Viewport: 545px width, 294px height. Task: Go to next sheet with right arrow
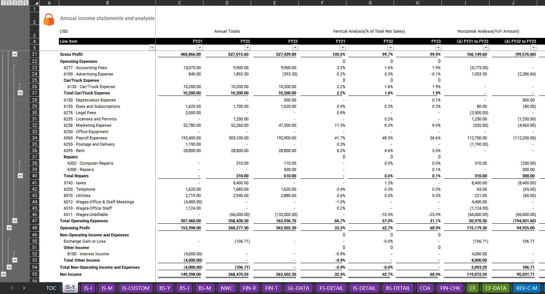pyautogui.click(x=24, y=288)
